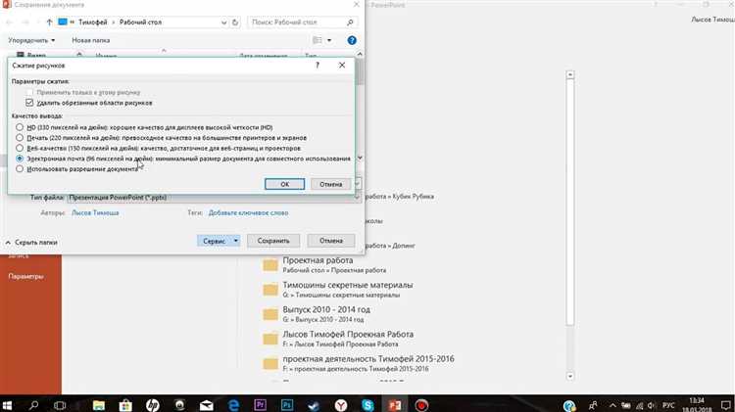The image size is (735, 412).
Task: Click the back arrow in the save dialog
Action: [x=9, y=22]
